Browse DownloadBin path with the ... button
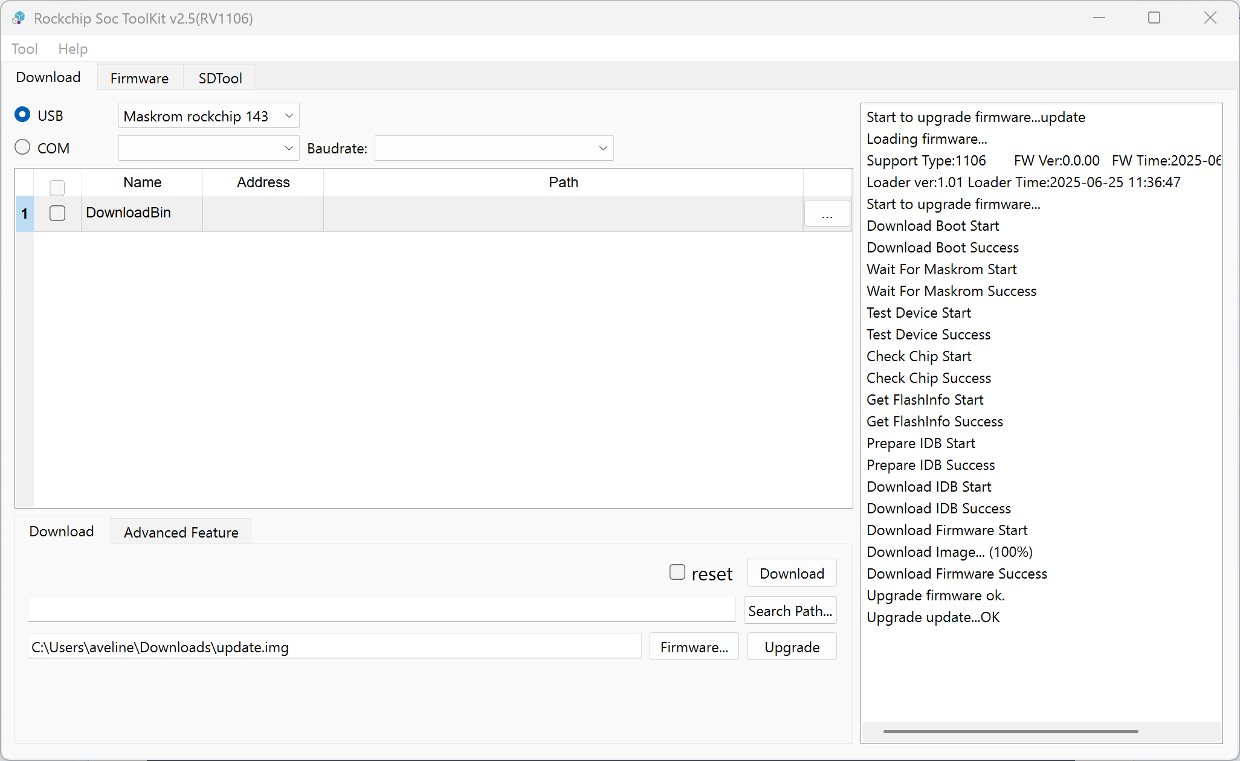 coord(827,213)
